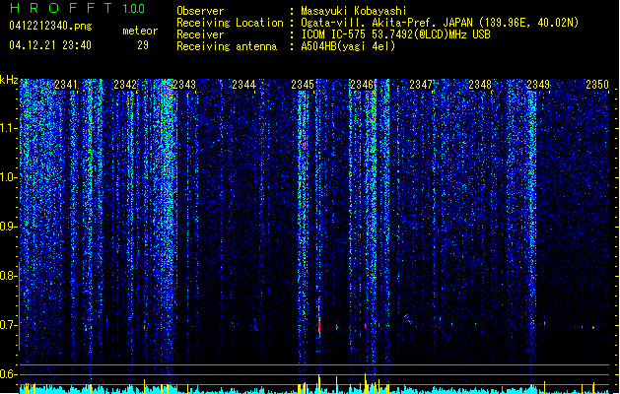Viewport: 620px width, 394px height.
Task: Click the 2345 time marker
Action: [x=303, y=85]
